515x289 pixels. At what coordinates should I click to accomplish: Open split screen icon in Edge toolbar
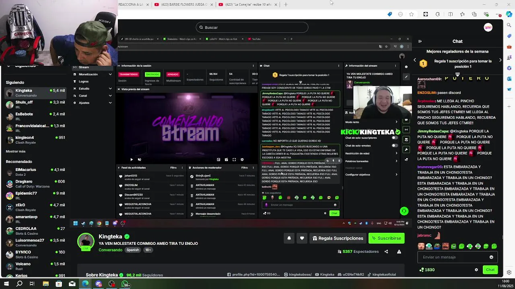[450, 14]
